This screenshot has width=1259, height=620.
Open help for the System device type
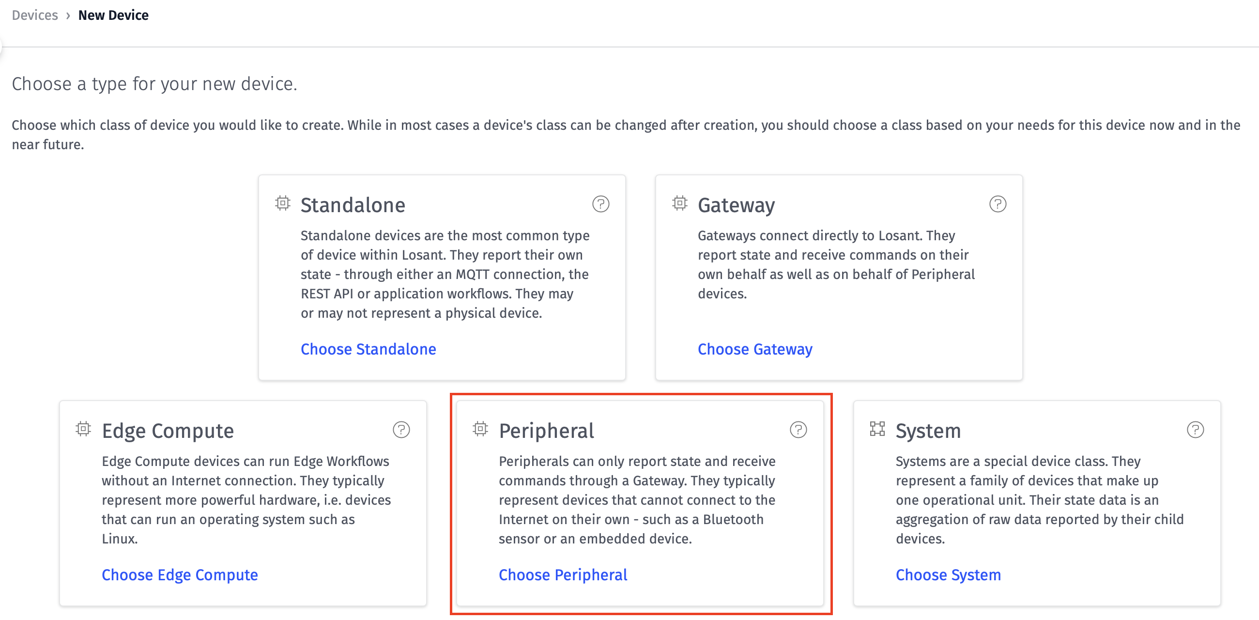coord(1195,430)
